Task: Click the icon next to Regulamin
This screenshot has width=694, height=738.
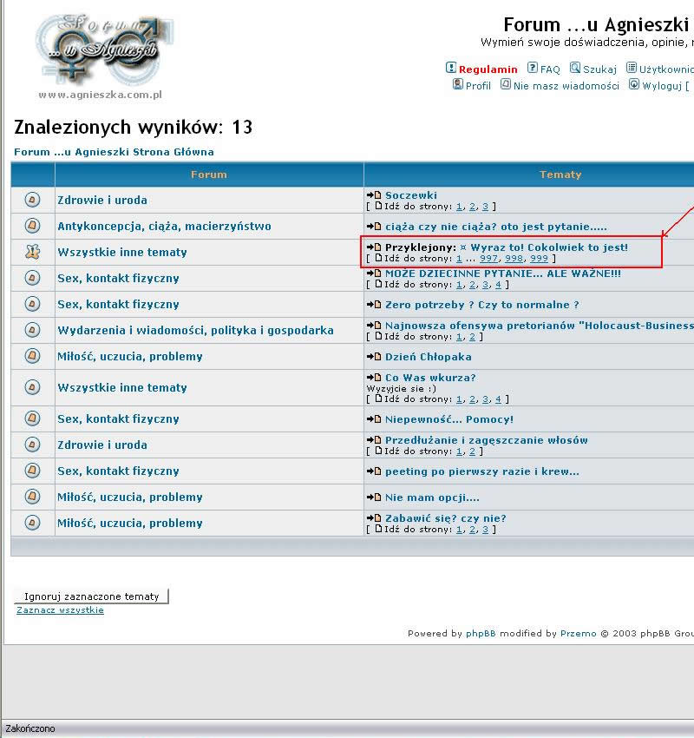Action: 451,68
